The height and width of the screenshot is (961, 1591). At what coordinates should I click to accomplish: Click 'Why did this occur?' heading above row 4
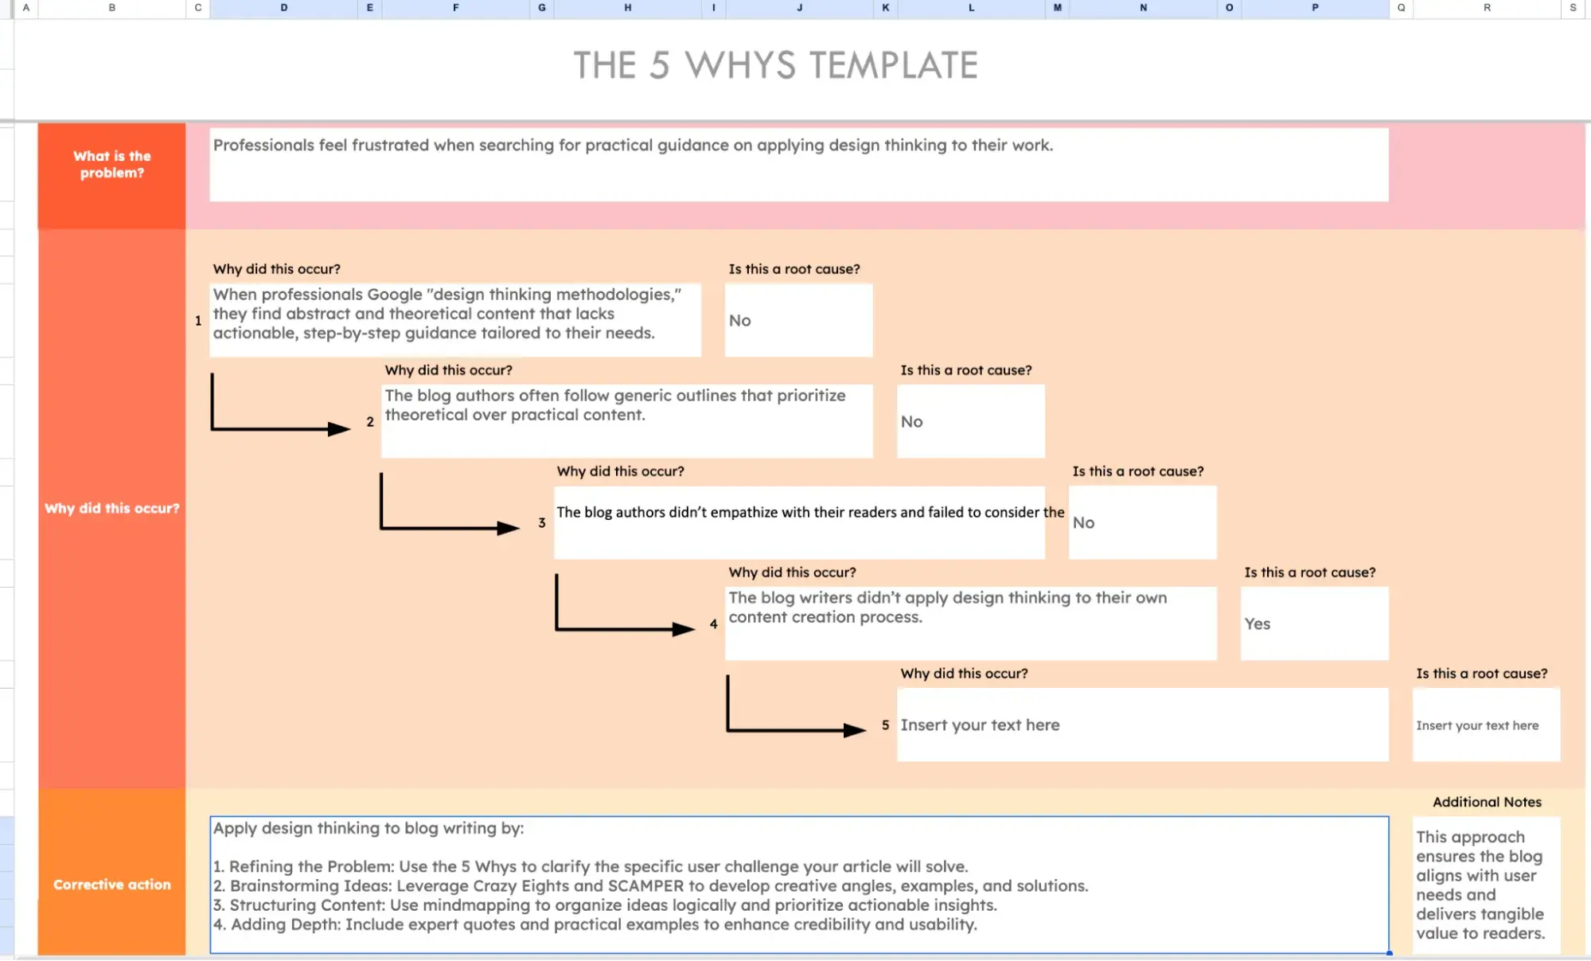792,572
